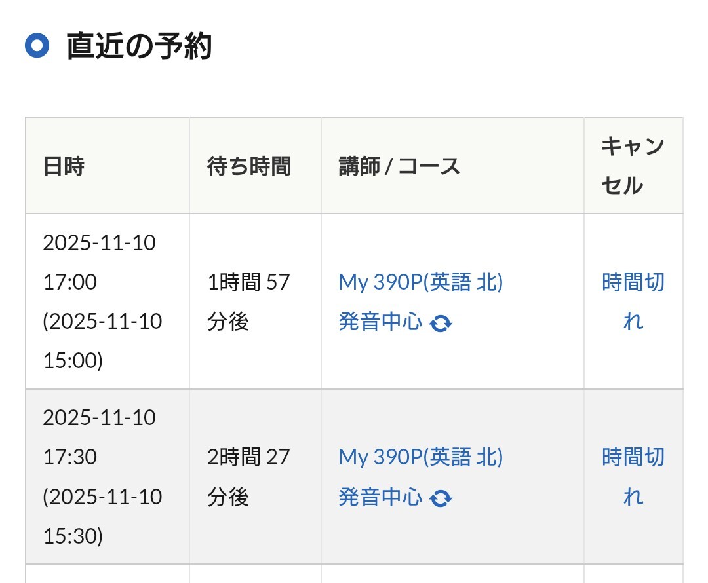Click the 日時 column header
The image size is (708, 583).
point(64,166)
